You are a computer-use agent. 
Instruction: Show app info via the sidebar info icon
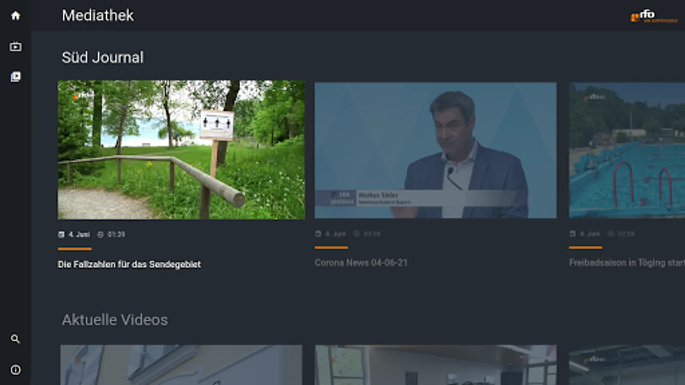tap(15, 370)
